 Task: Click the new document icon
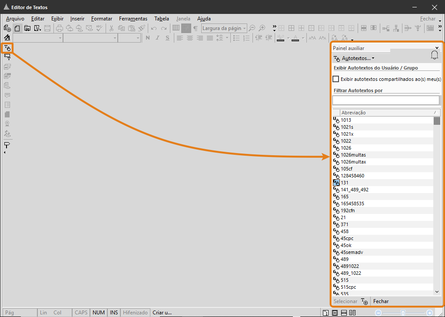pyautogui.click(x=17, y=28)
